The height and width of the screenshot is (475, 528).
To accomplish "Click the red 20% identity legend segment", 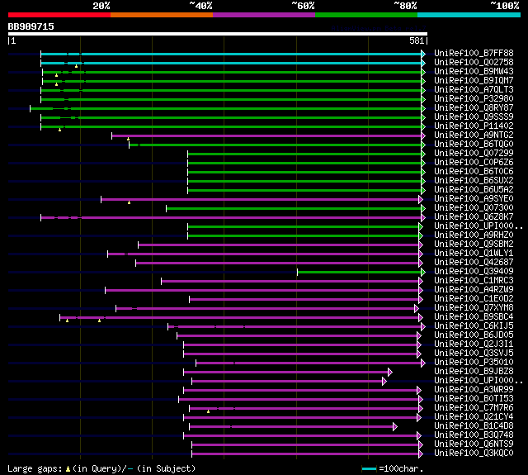I will coord(59,15).
